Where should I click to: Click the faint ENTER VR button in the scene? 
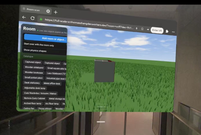(x=101, y=106)
